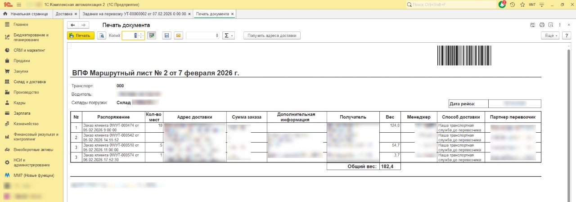Click the MM7 user name
The image size is (576, 202).
[x=532, y=4]
